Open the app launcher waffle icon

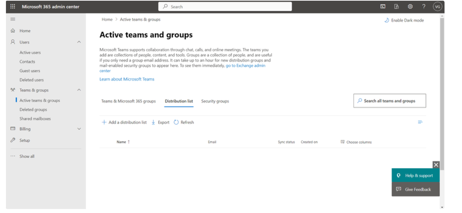pos(13,7)
